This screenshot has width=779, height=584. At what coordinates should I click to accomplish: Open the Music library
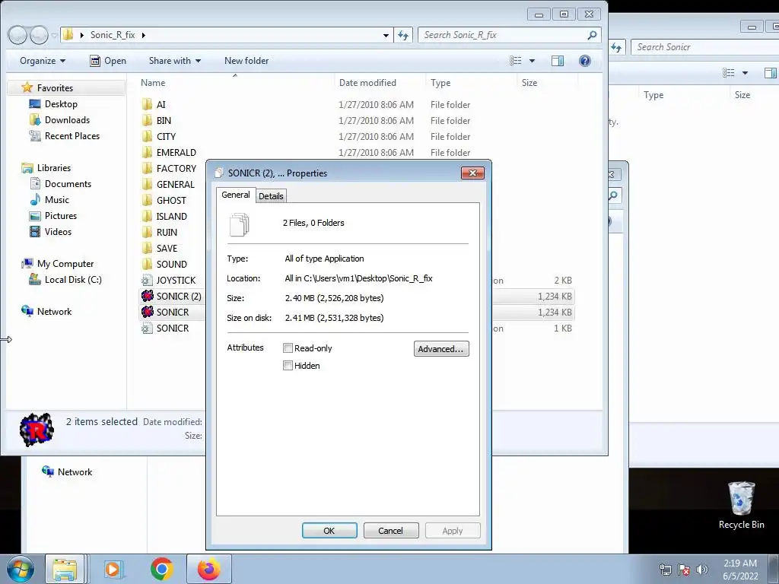click(x=56, y=200)
